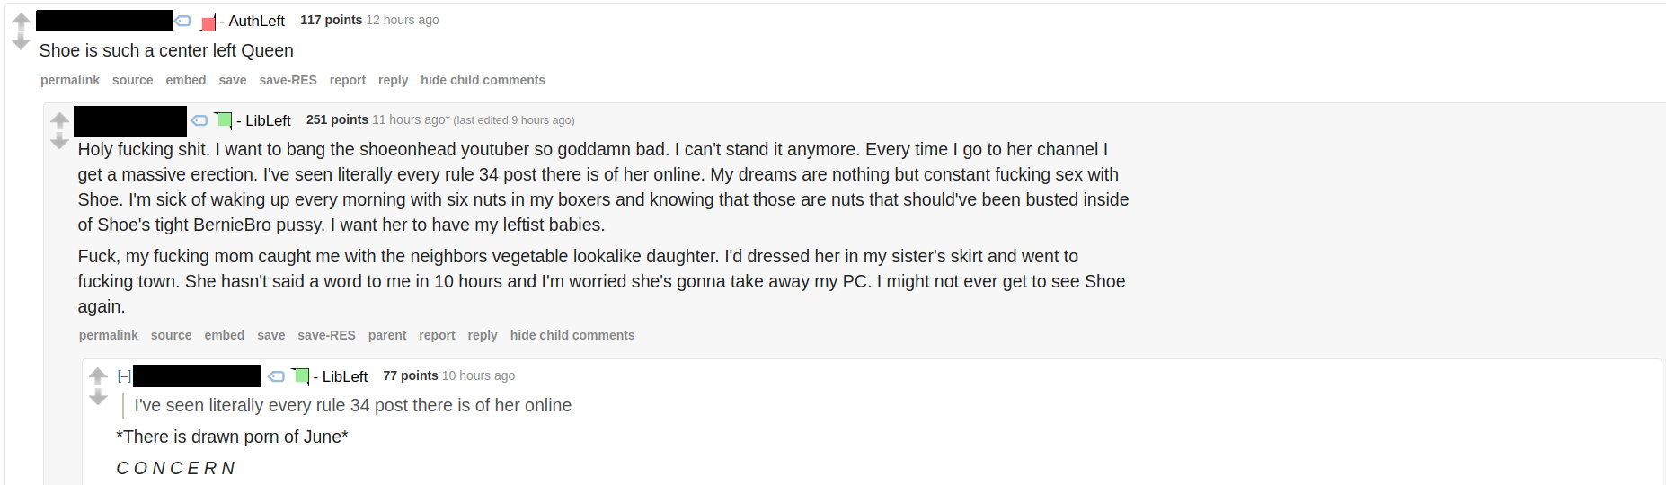
Task: Downvote the AuthLeft top-level comment
Action: click(x=21, y=42)
